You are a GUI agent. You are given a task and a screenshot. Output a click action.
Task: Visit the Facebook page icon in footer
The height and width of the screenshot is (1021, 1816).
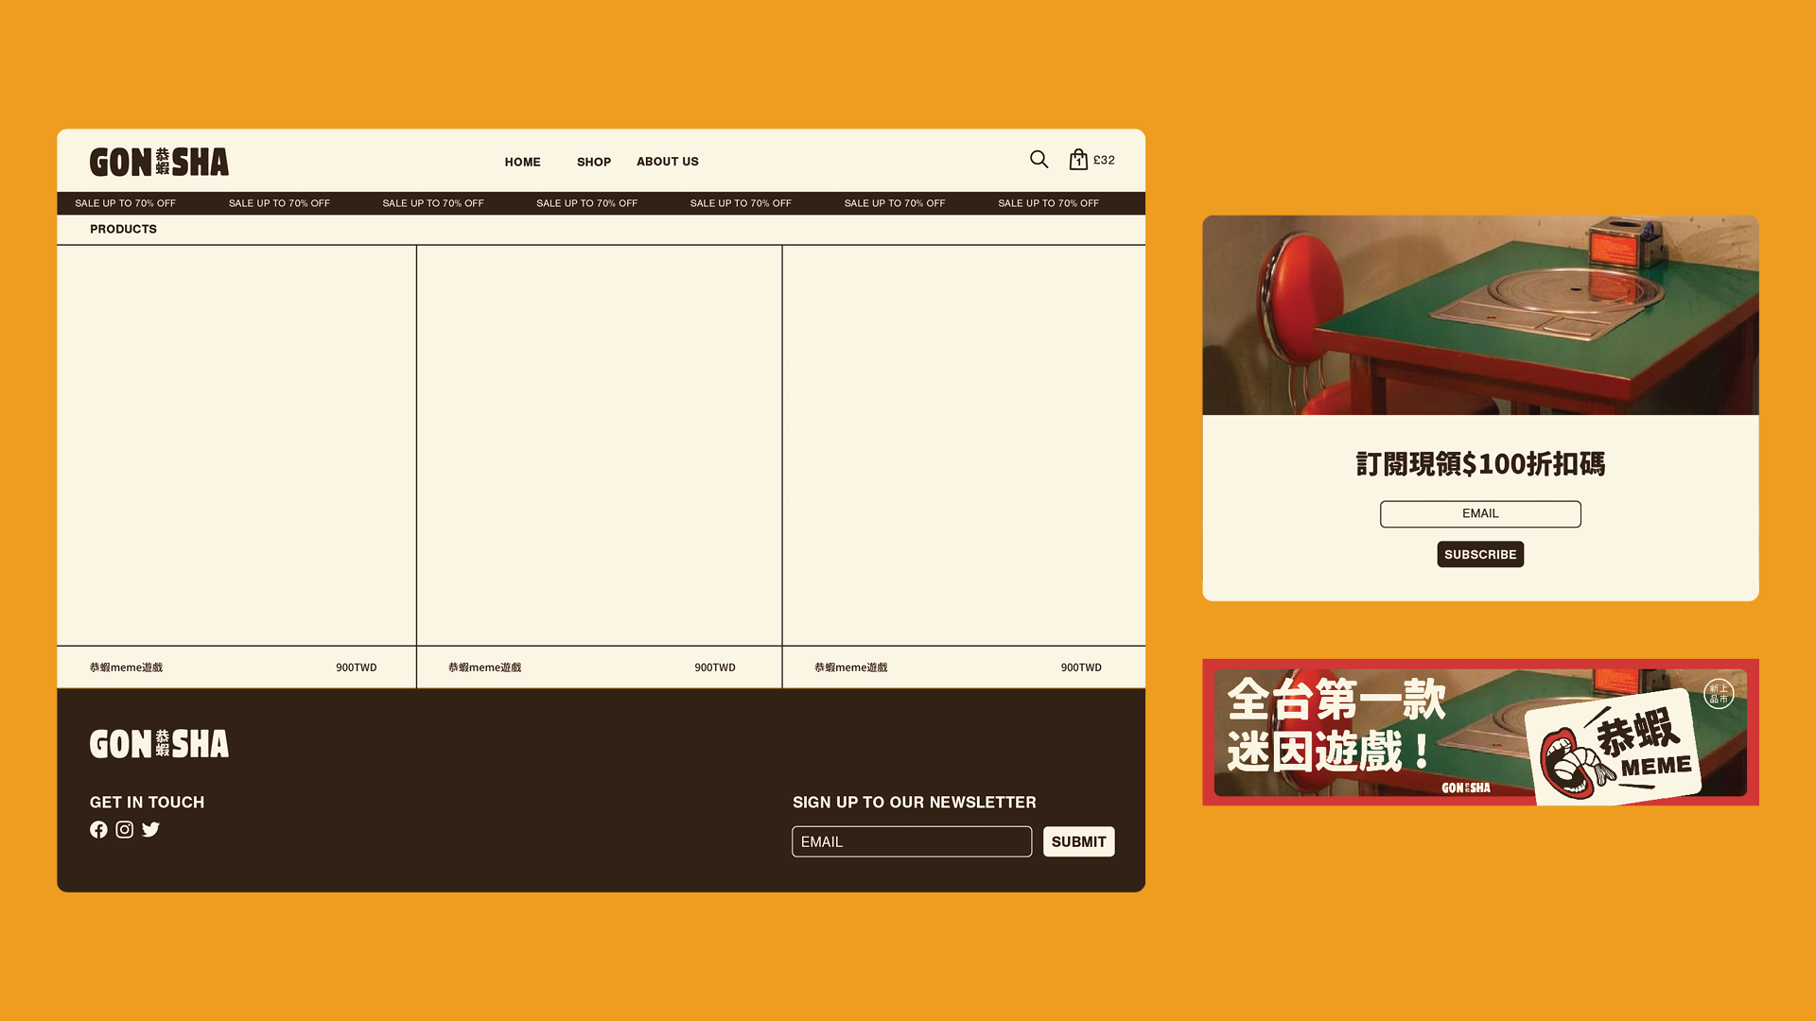(98, 829)
